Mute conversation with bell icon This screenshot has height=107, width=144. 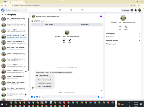coord(120,27)
